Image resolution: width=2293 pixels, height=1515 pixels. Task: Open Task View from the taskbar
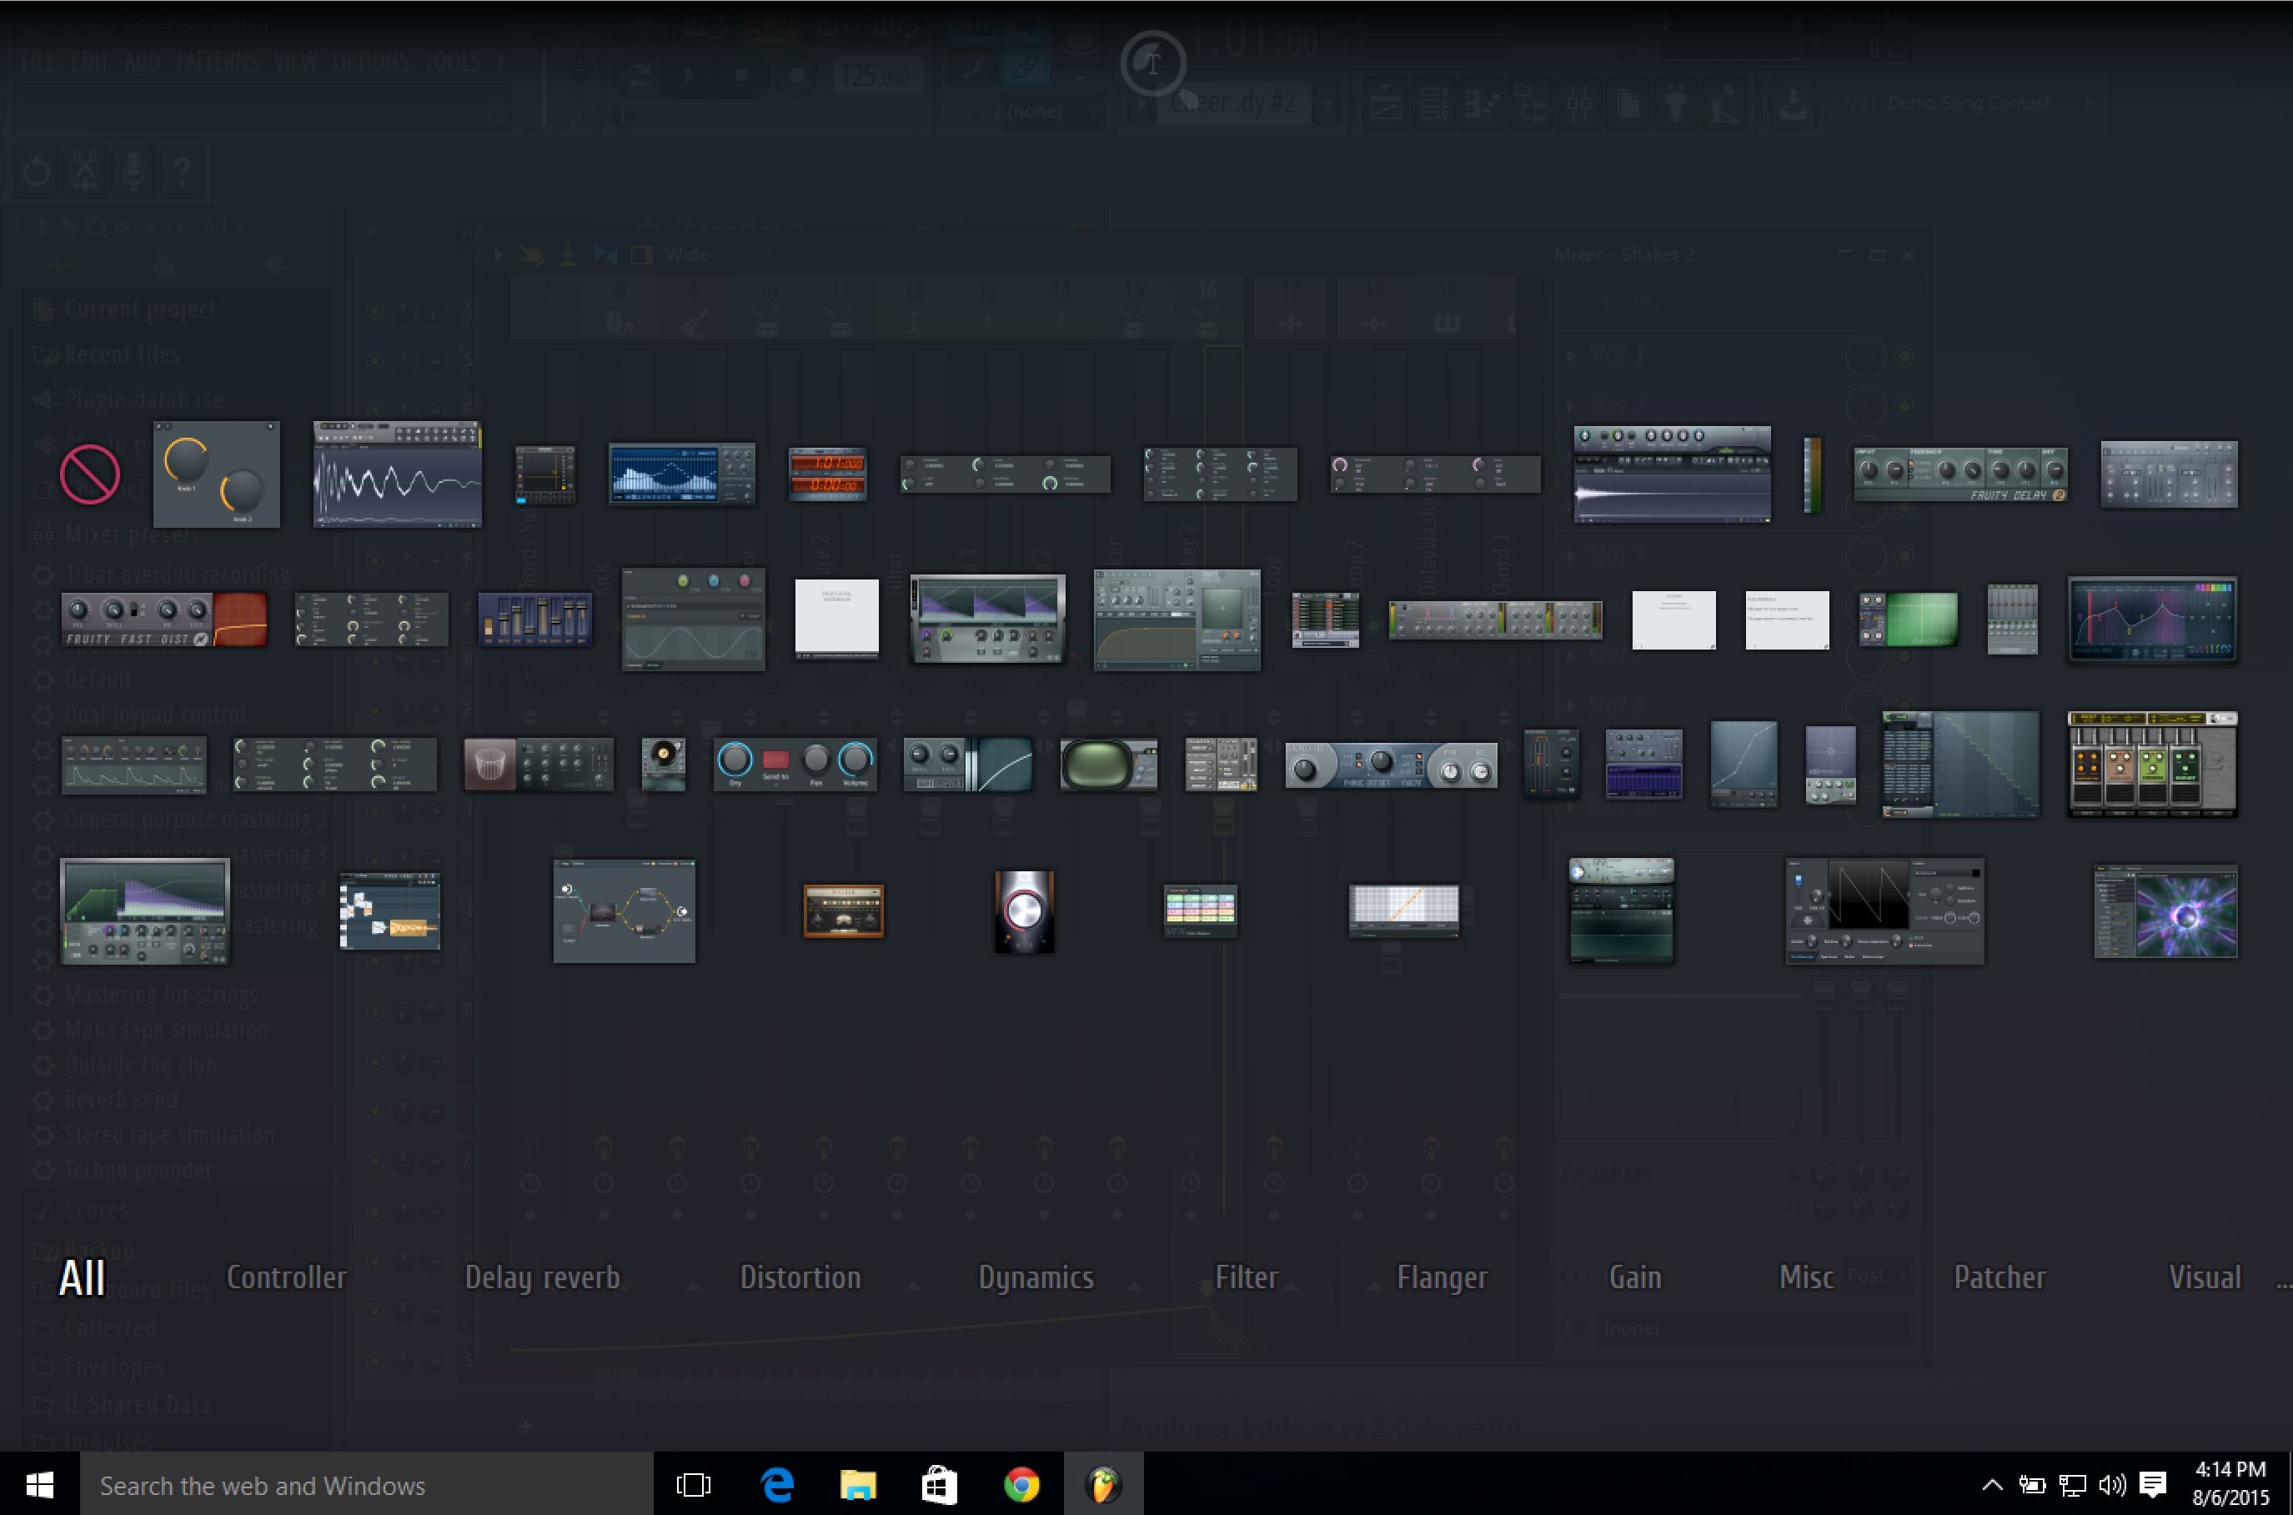[693, 1484]
